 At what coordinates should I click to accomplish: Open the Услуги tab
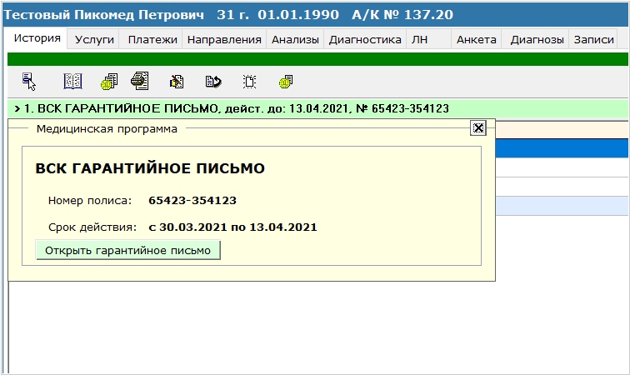point(94,39)
